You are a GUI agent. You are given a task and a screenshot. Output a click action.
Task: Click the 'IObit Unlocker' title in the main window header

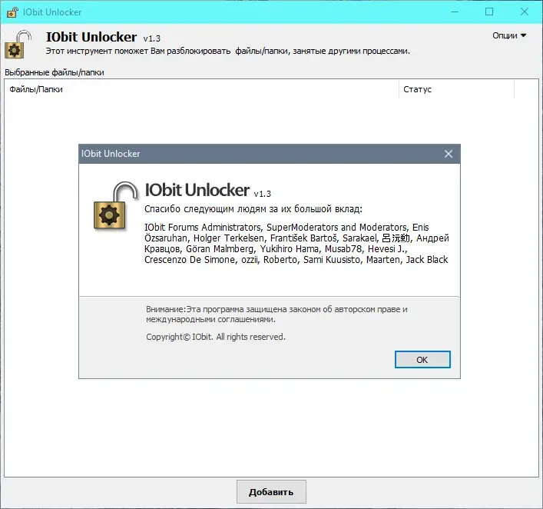[x=91, y=37]
